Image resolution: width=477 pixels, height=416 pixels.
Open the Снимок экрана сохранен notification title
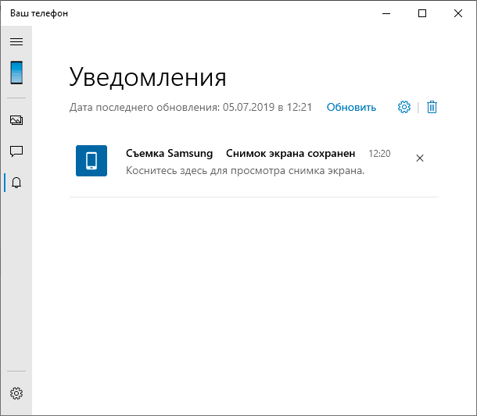pos(290,154)
